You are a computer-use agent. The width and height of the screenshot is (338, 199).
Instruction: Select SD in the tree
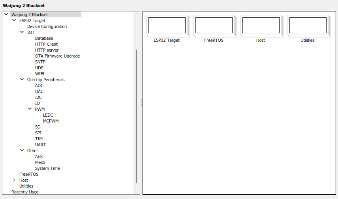pyautogui.click(x=38, y=127)
